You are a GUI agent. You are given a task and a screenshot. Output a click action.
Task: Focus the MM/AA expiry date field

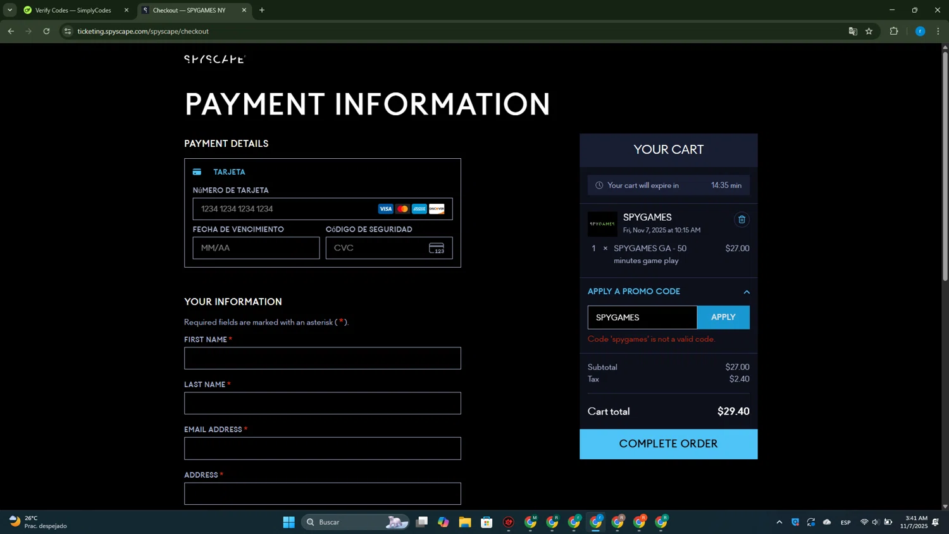coord(256,248)
